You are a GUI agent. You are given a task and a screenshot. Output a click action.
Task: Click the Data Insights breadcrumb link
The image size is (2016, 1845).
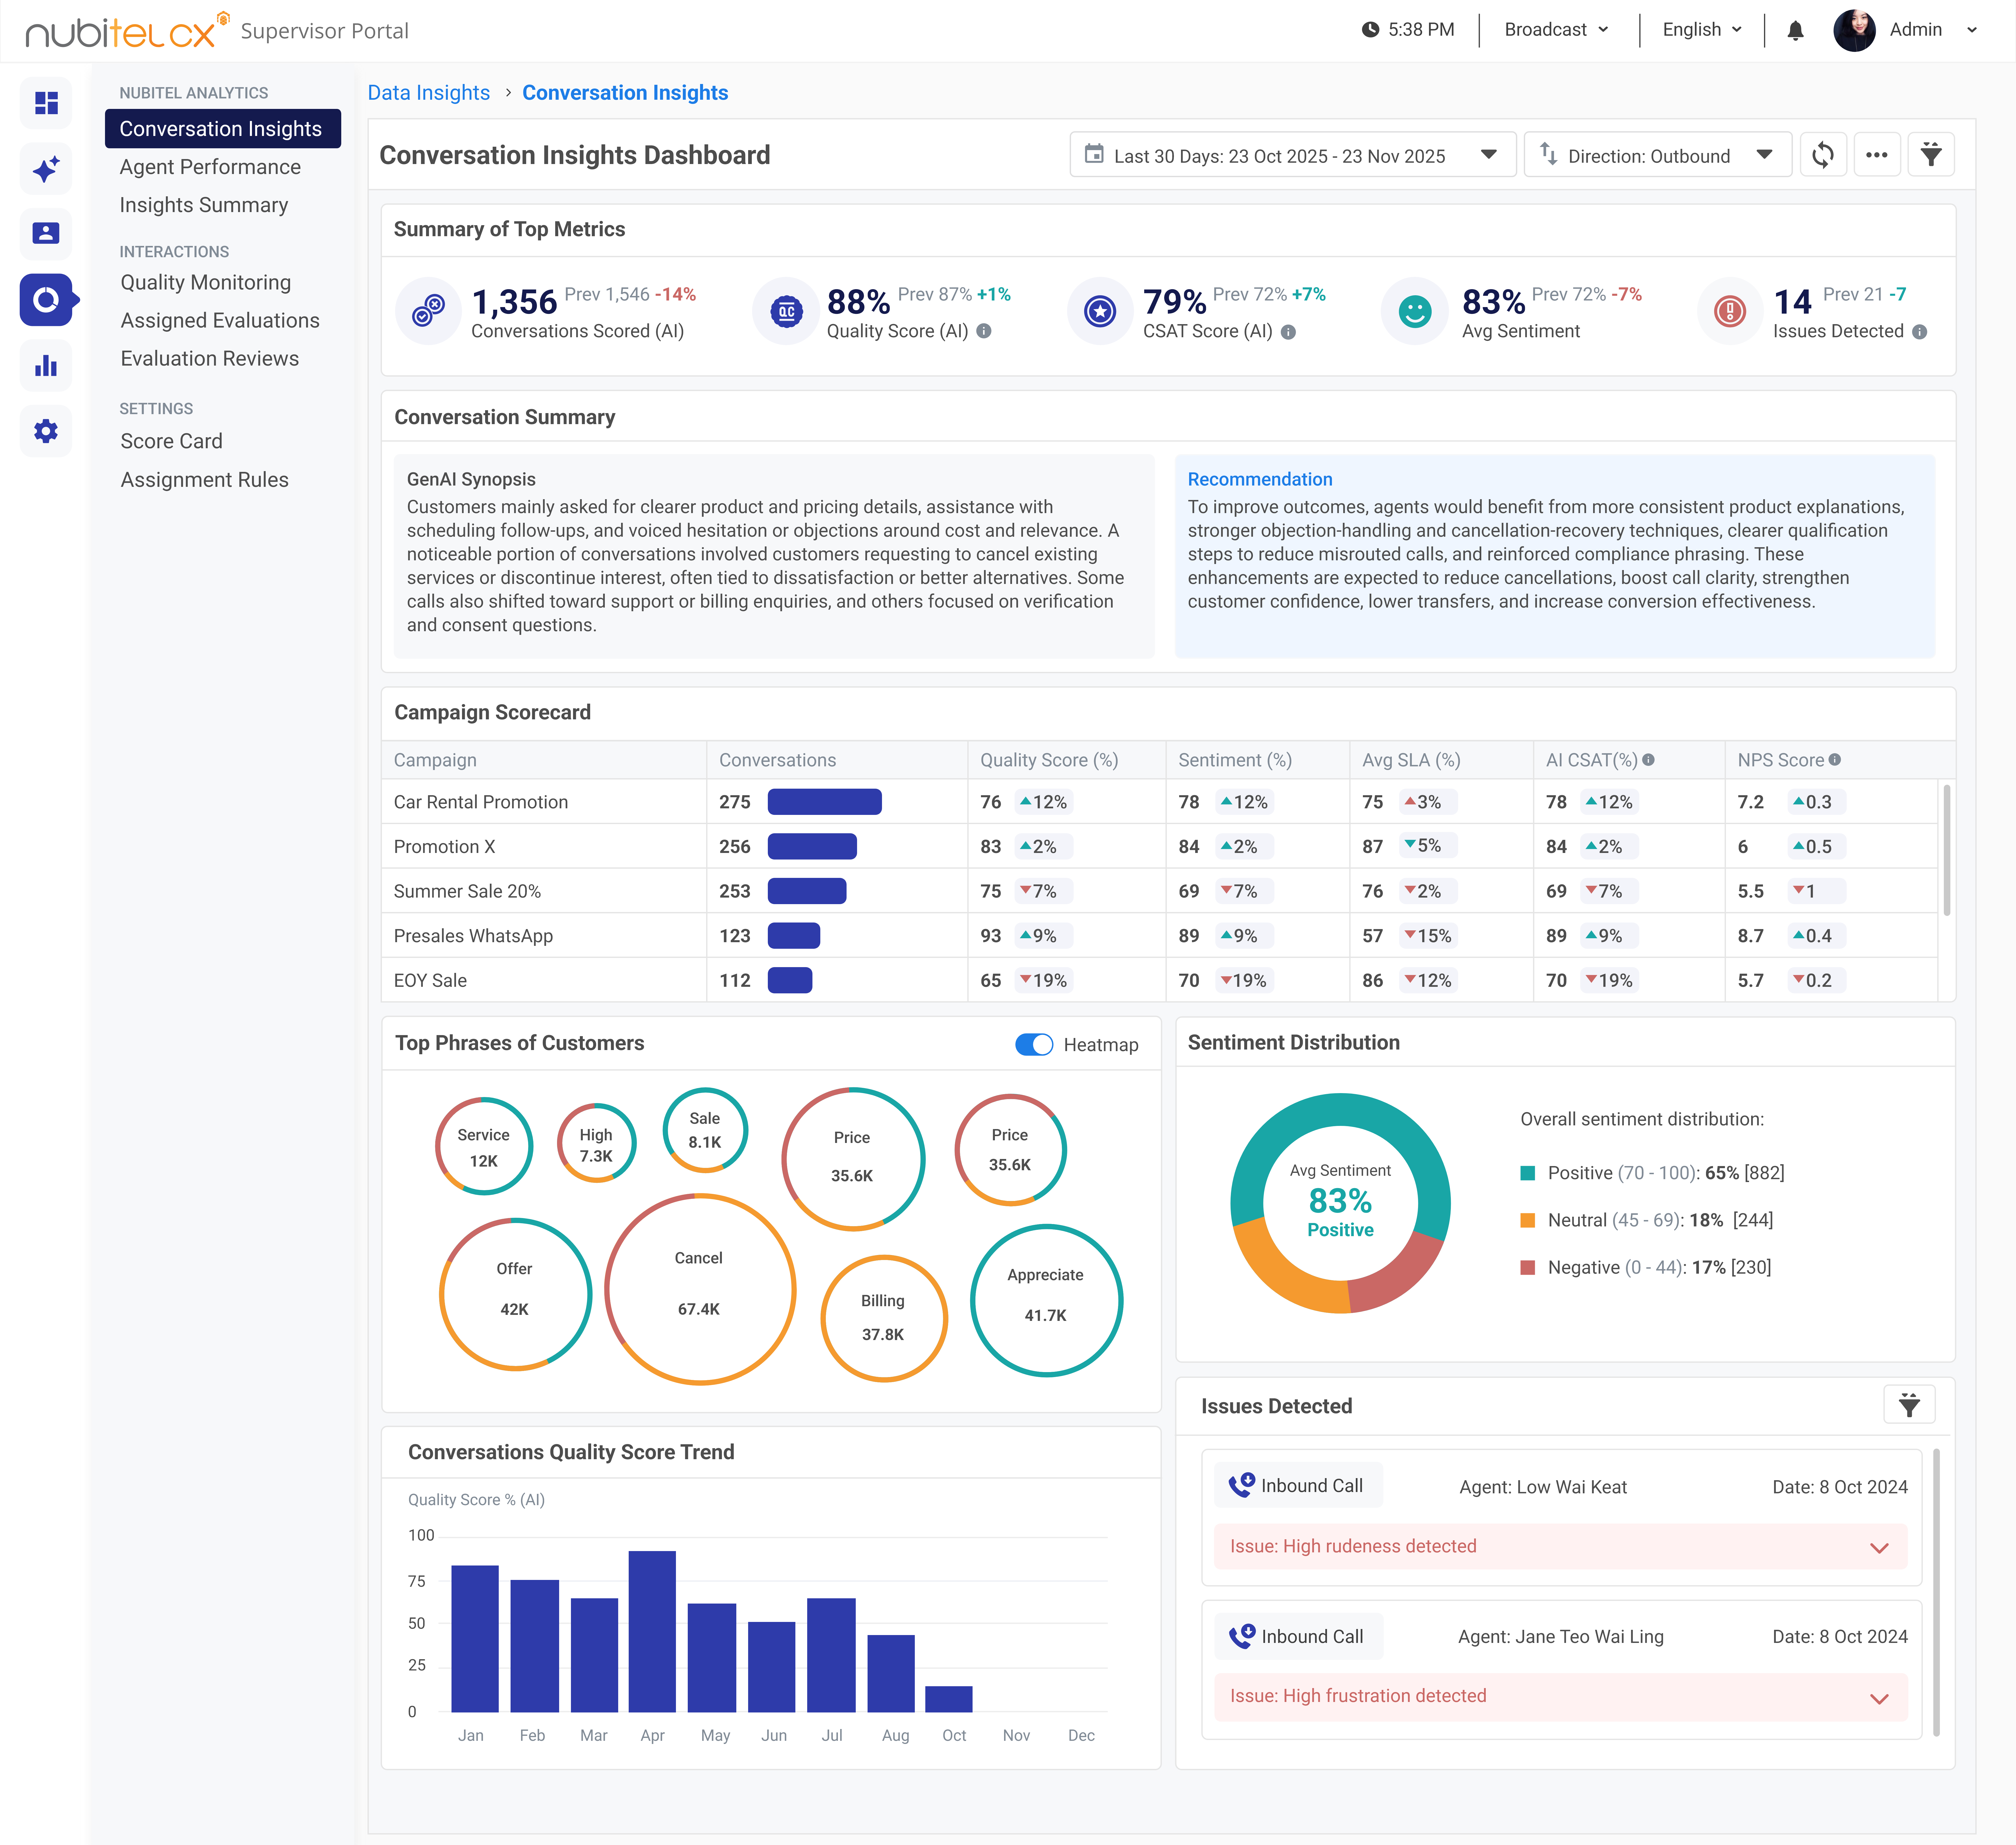pos(429,93)
